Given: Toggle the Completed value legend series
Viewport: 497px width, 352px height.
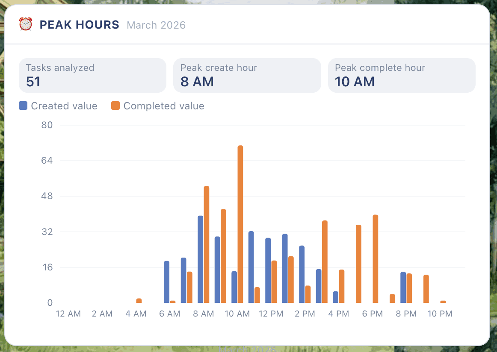Looking at the screenshot, I should click(x=158, y=106).
